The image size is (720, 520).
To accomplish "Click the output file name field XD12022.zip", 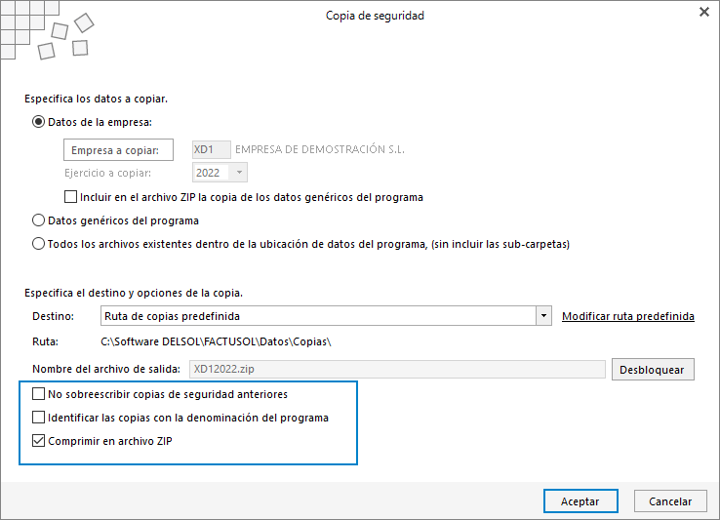I will (x=397, y=370).
